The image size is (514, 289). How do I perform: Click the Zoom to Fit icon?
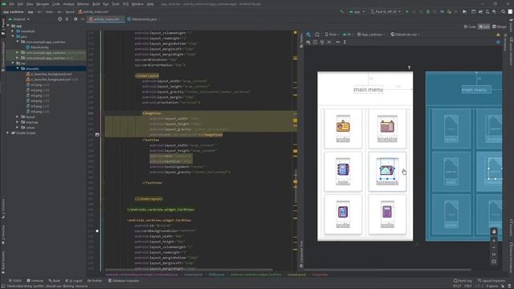494,262
